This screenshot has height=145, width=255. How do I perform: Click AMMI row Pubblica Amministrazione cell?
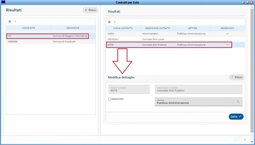(191, 34)
